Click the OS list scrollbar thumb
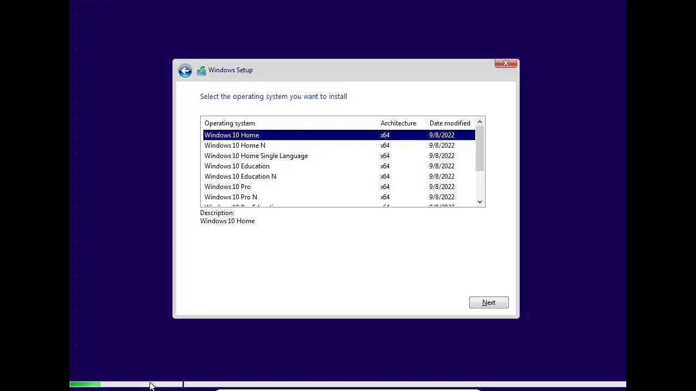Viewport: 696px width, 391px height. pyautogui.click(x=480, y=149)
